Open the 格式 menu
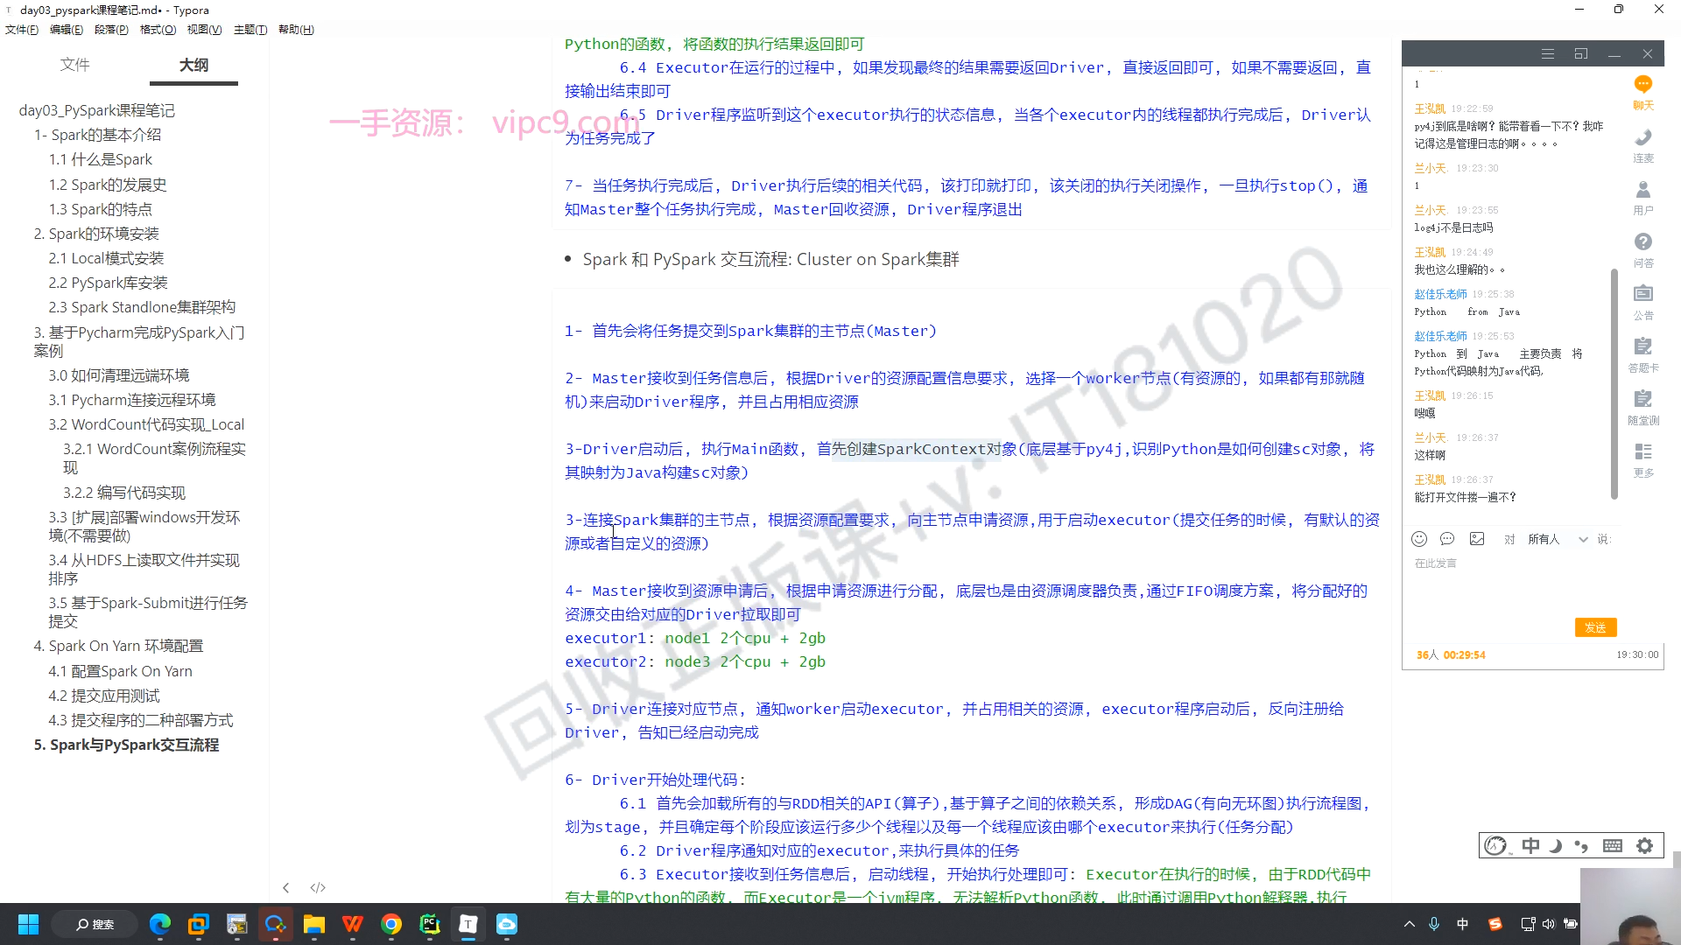Screen dimensions: 1681x945 [x=158, y=30]
